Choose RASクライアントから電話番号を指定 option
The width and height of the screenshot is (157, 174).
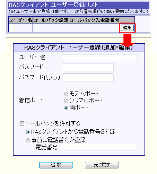(x=28, y=132)
